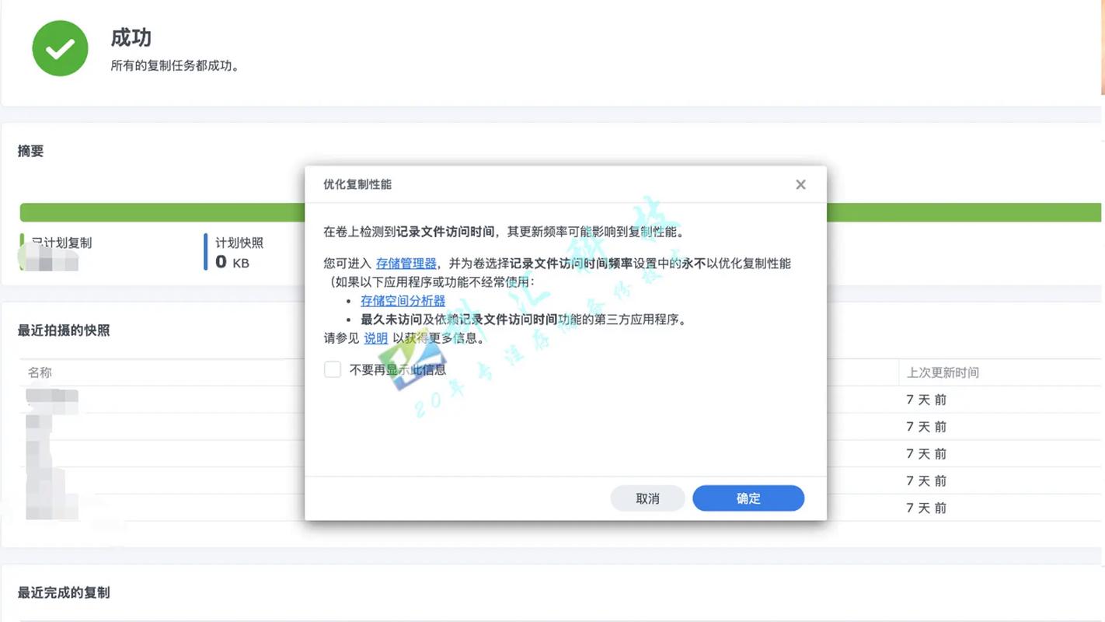
Task: Check the 不要再显示此信息 checkbox
Action: (x=333, y=369)
